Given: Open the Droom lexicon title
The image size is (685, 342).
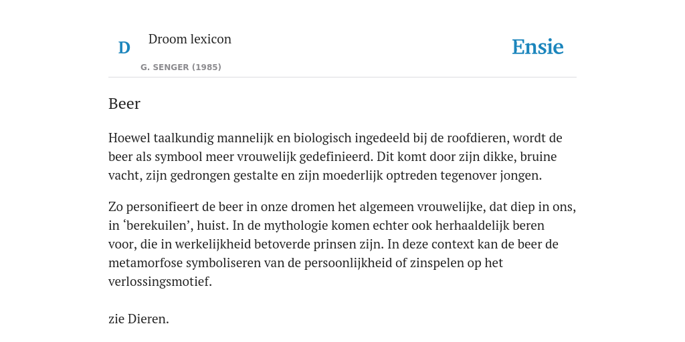Looking at the screenshot, I should (189, 39).
